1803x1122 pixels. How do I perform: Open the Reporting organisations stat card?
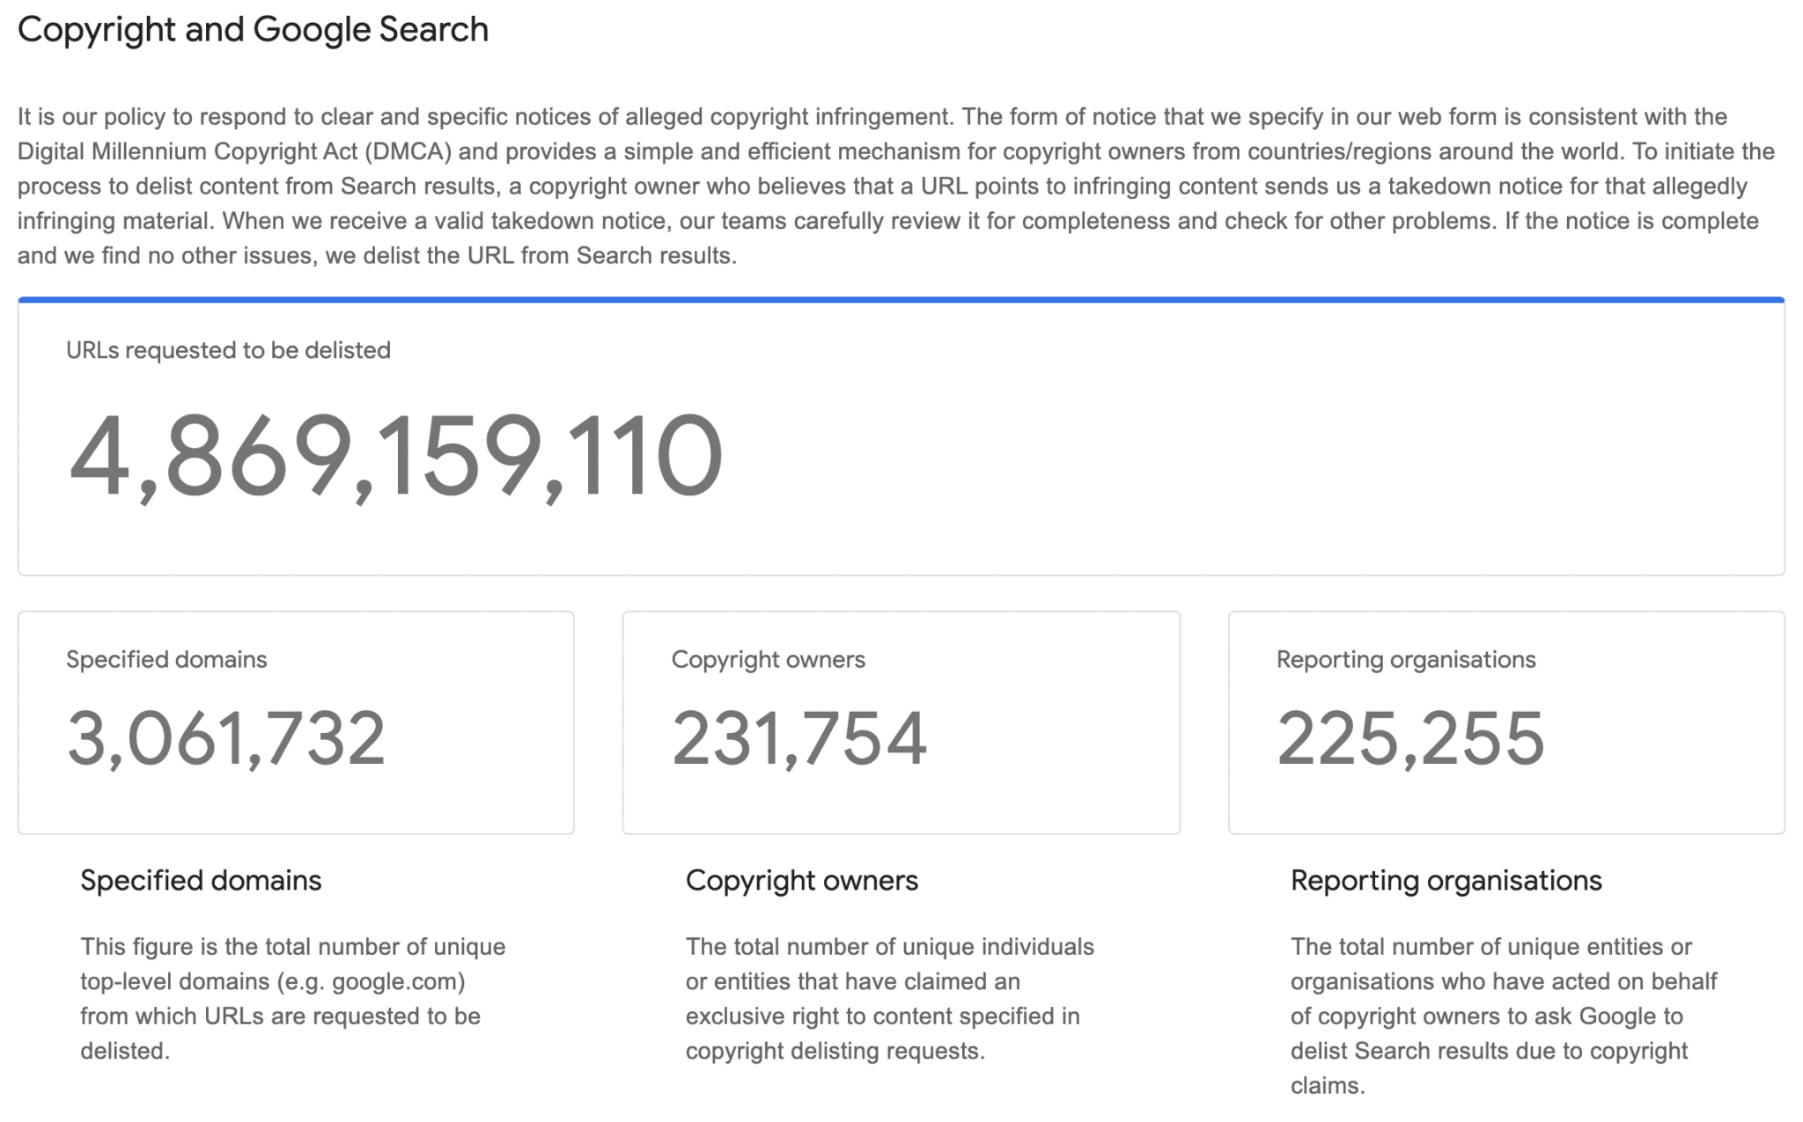1506,722
